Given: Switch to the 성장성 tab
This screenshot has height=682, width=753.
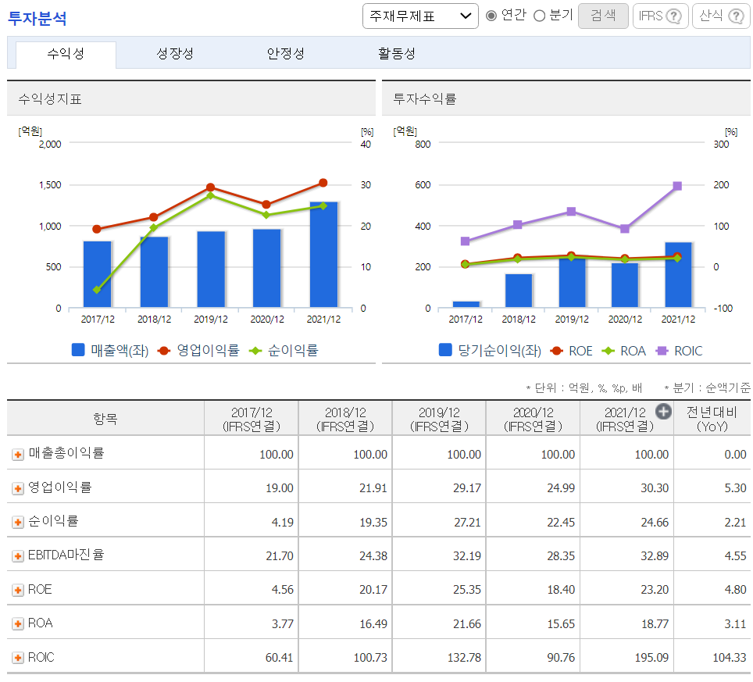Looking at the screenshot, I should click(175, 54).
